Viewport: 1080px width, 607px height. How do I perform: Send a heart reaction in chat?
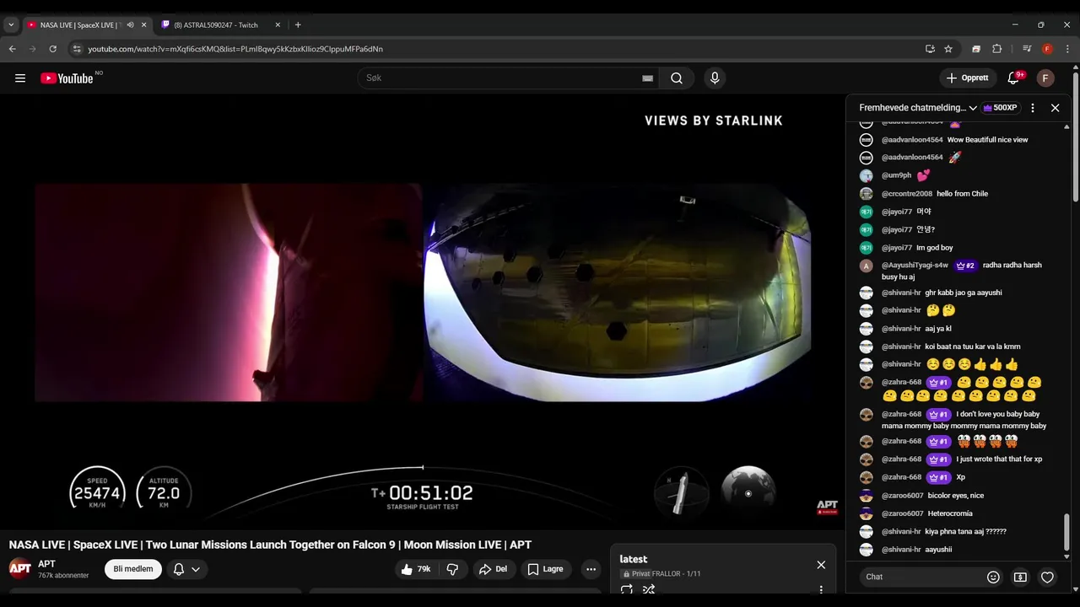(1047, 577)
